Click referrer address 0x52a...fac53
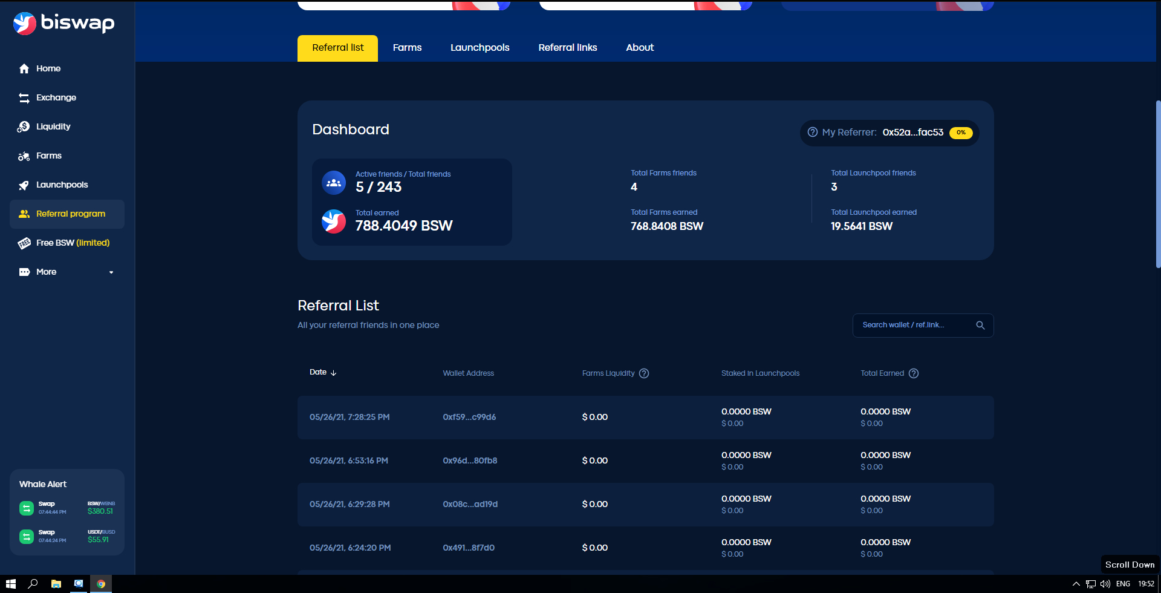Screen dimensions: 1161x593 click(x=912, y=133)
